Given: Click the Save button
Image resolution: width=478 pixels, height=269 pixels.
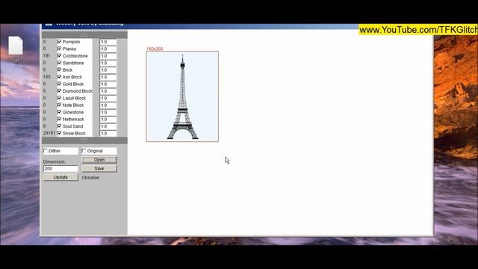Looking at the screenshot, I should [99, 168].
